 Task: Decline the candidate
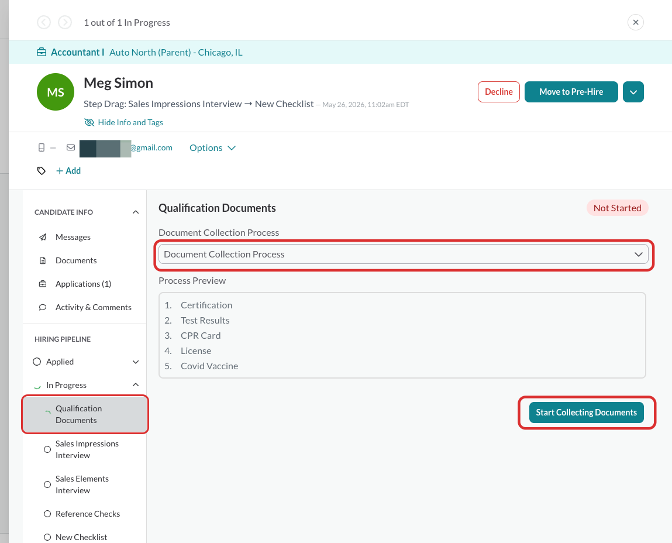pyautogui.click(x=499, y=92)
